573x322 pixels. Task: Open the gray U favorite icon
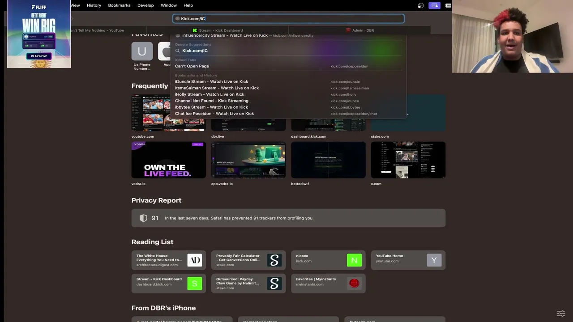(142, 51)
